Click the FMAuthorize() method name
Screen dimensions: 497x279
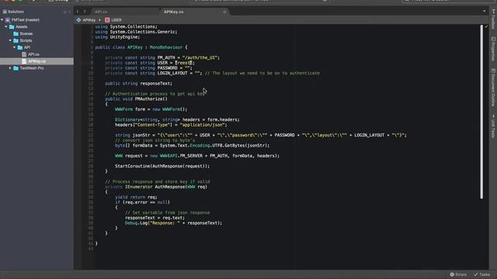point(151,99)
